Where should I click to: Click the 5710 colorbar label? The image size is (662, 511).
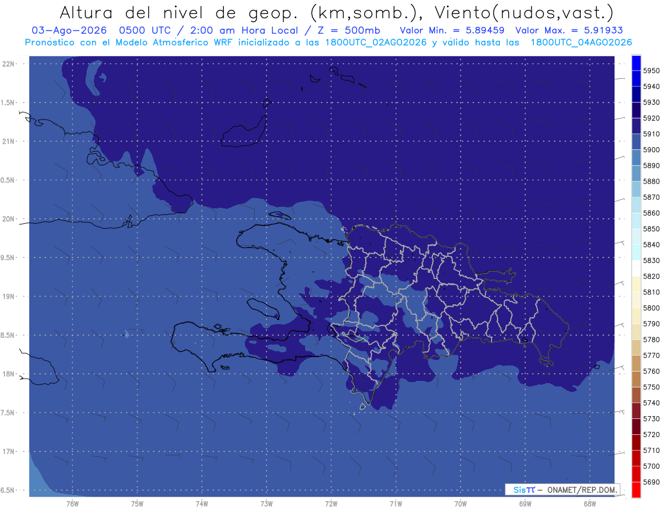[x=651, y=450]
